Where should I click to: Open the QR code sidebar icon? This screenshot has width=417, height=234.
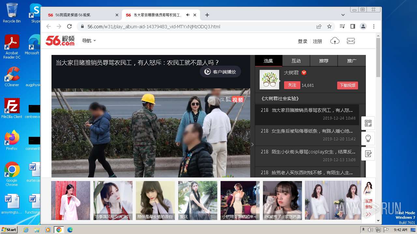click(x=368, y=123)
